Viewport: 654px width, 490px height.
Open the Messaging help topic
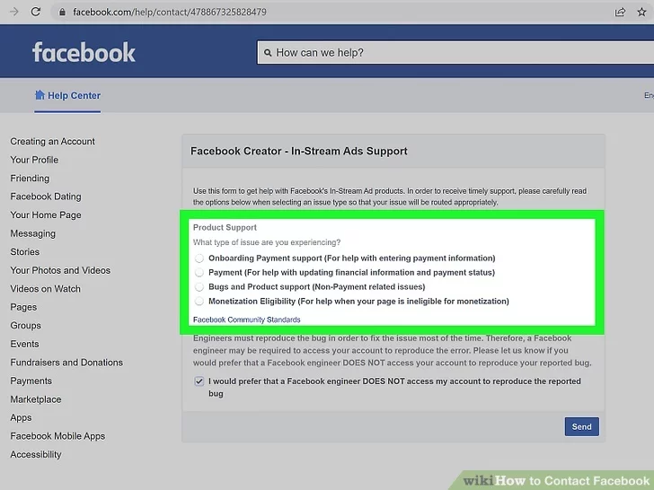click(x=33, y=233)
